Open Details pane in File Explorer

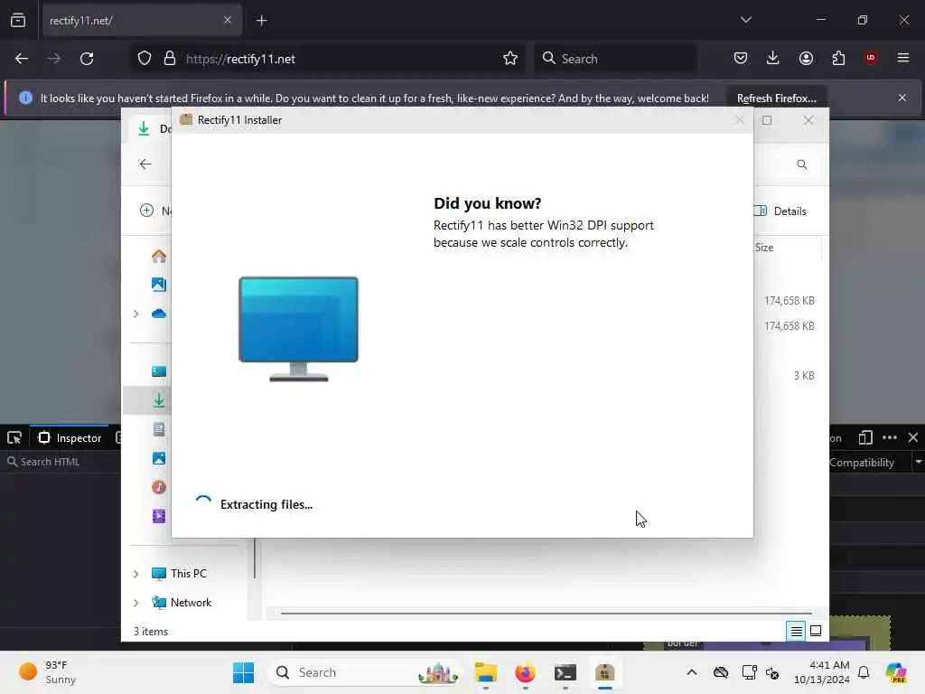(781, 211)
